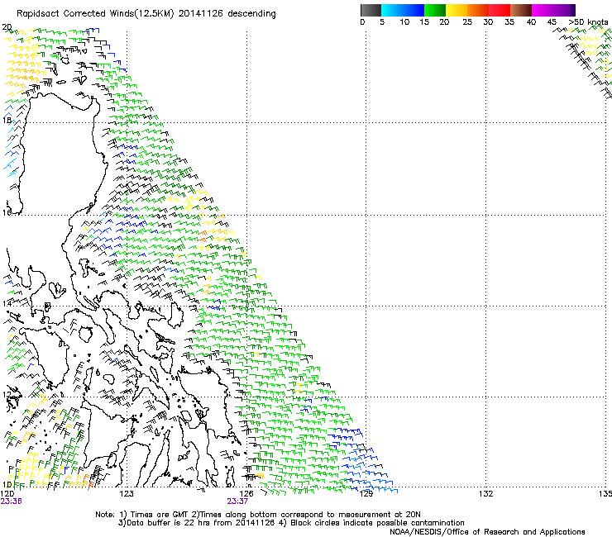The image size is (612, 537).
Task: Click the '129' longitude axis label
Action: tap(366, 494)
